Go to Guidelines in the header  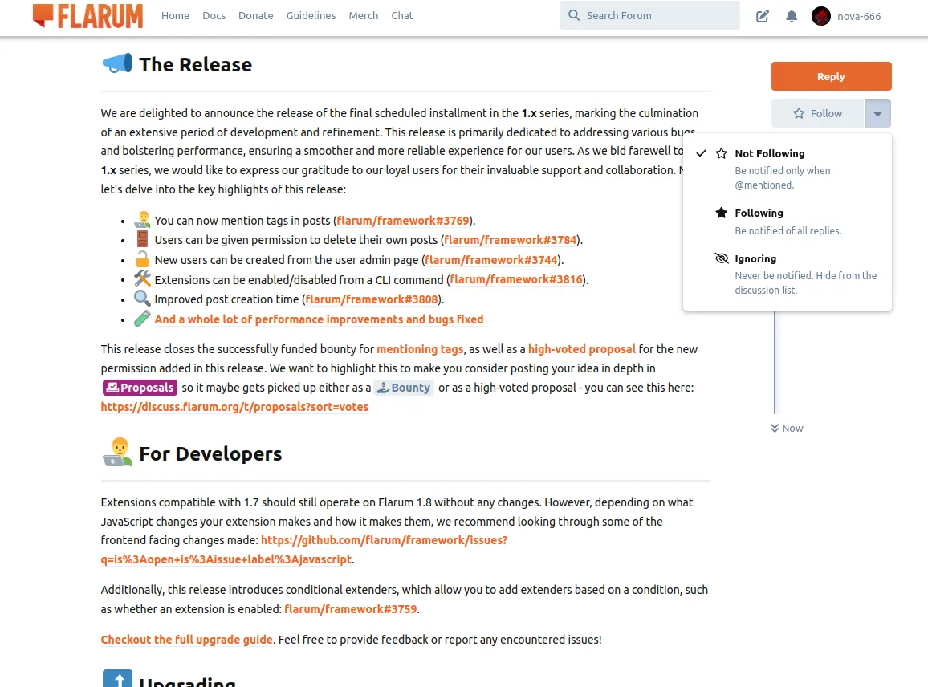pyautogui.click(x=311, y=16)
